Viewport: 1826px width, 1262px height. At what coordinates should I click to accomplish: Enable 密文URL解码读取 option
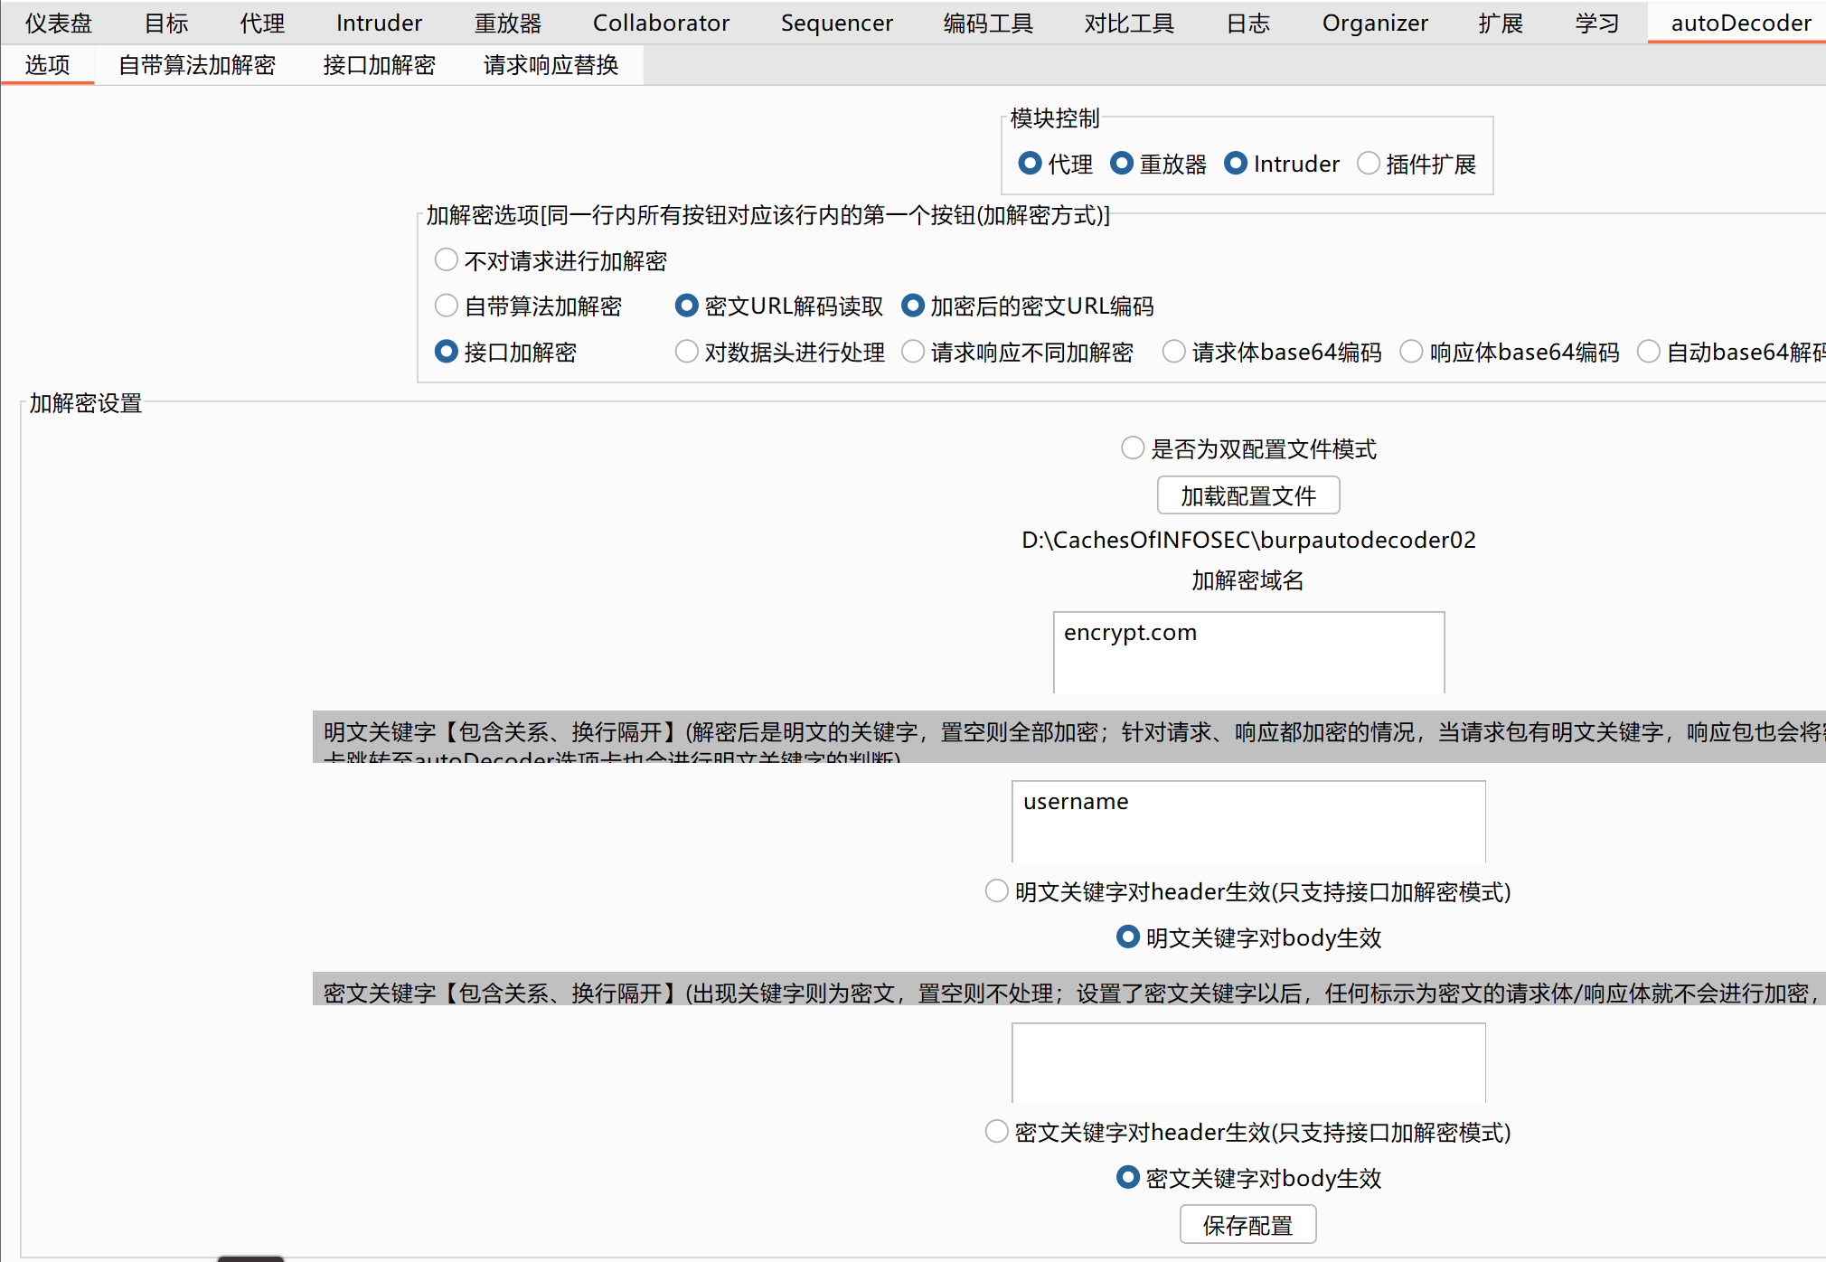click(x=686, y=306)
